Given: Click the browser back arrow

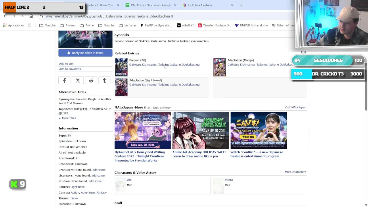Looking at the screenshot, I should 5,16.
